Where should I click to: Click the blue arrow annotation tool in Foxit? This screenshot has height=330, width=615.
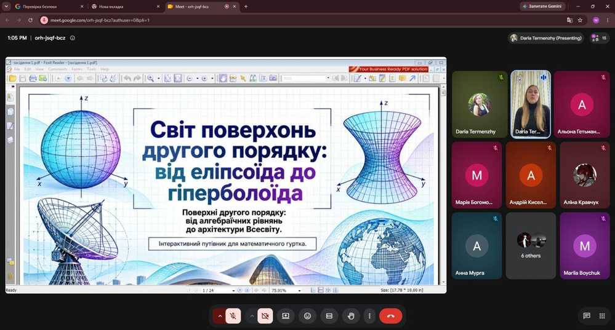412,78
